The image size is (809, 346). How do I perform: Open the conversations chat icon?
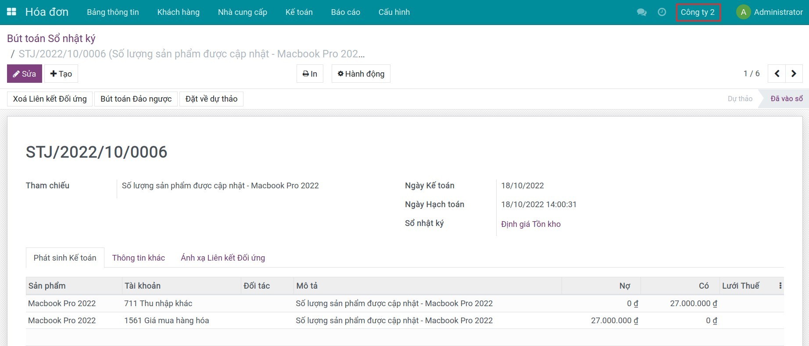[x=641, y=12]
